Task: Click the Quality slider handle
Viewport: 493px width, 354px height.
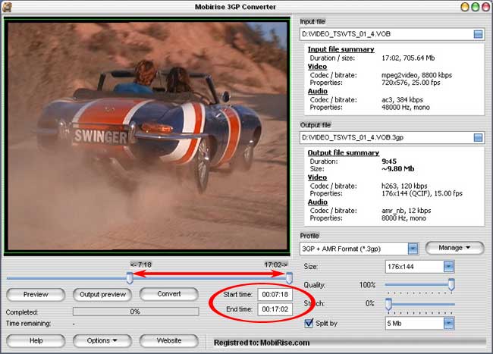Action: click(451, 284)
